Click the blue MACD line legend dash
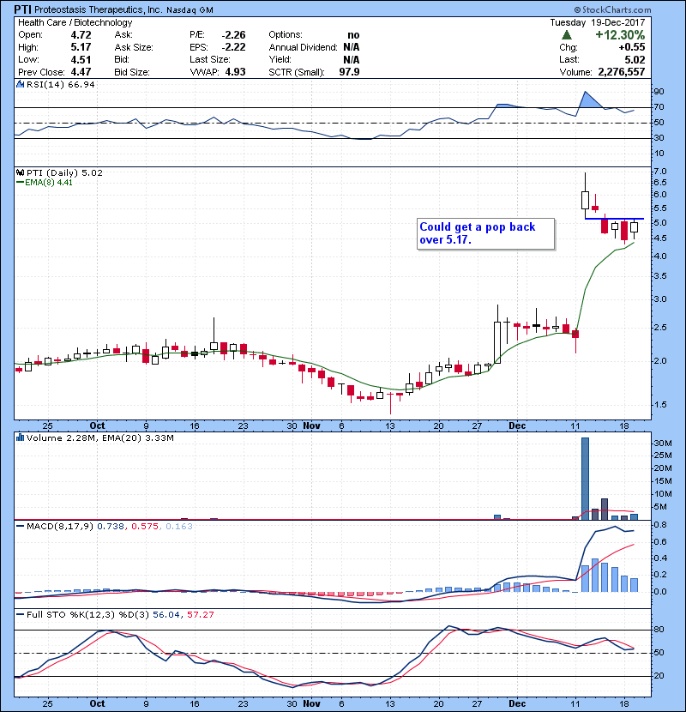Image resolution: width=686 pixels, height=712 pixels. click(x=21, y=527)
